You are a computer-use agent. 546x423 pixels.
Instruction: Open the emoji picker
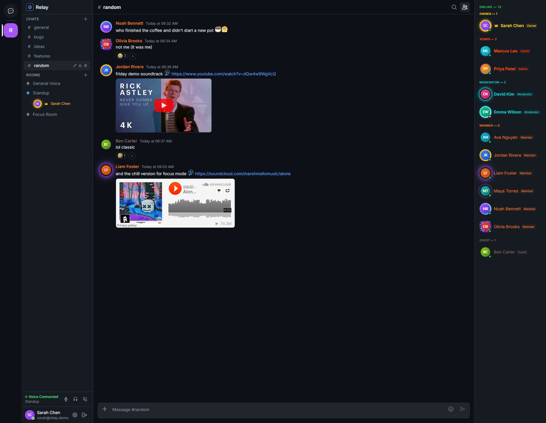(x=451, y=409)
